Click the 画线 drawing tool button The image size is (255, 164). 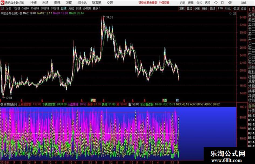coord(212,8)
